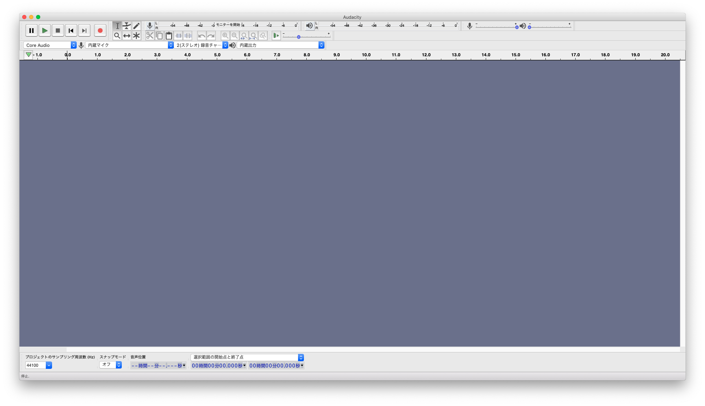Toggle the Pause button

click(31, 31)
